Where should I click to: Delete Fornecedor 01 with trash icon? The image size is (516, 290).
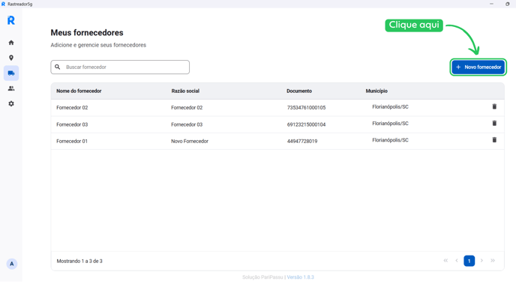click(494, 140)
